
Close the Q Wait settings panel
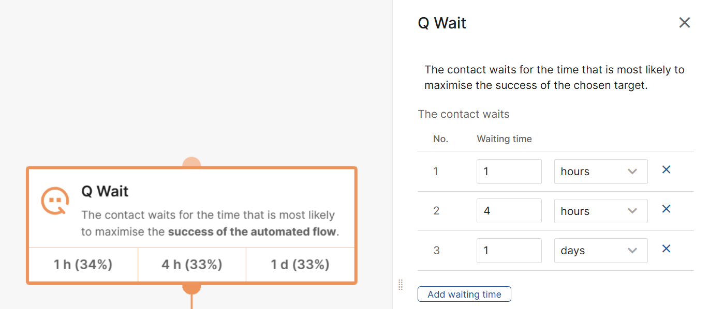click(x=685, y=23)
